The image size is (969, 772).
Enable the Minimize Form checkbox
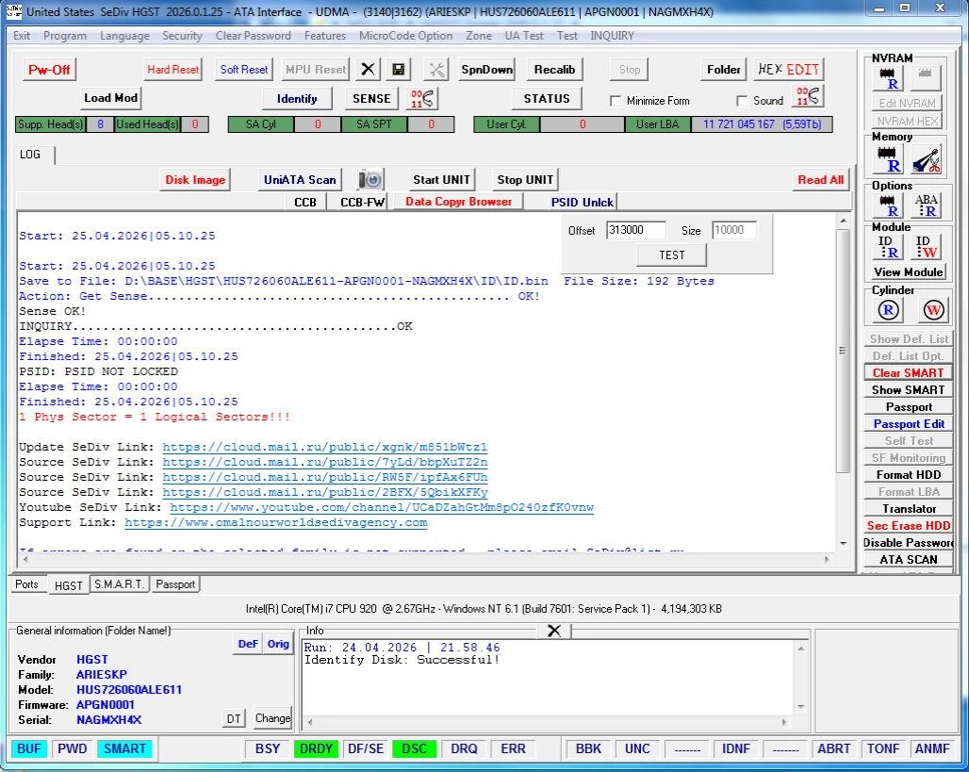click(x=616, y=101)
